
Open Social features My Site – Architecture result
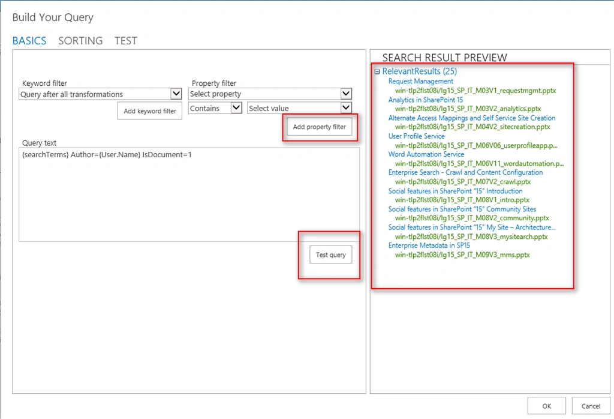[471, 227]
